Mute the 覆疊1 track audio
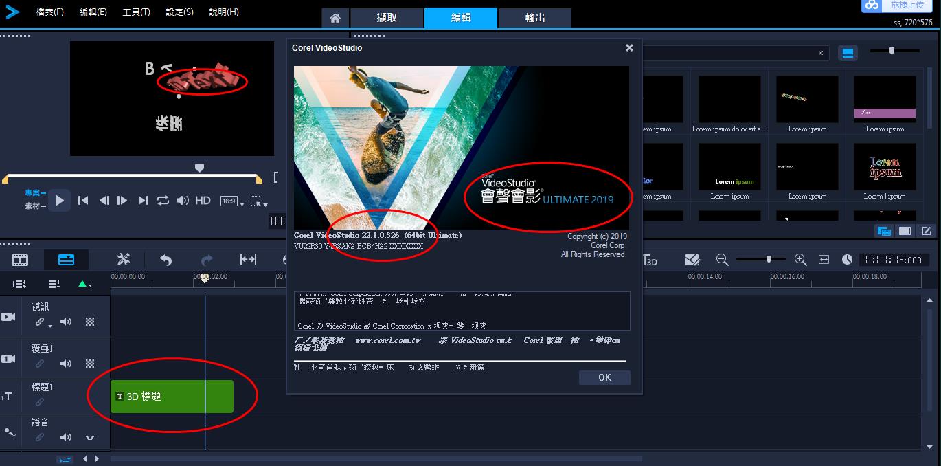Viewport: 941px width, 466px height. [66, 364]
